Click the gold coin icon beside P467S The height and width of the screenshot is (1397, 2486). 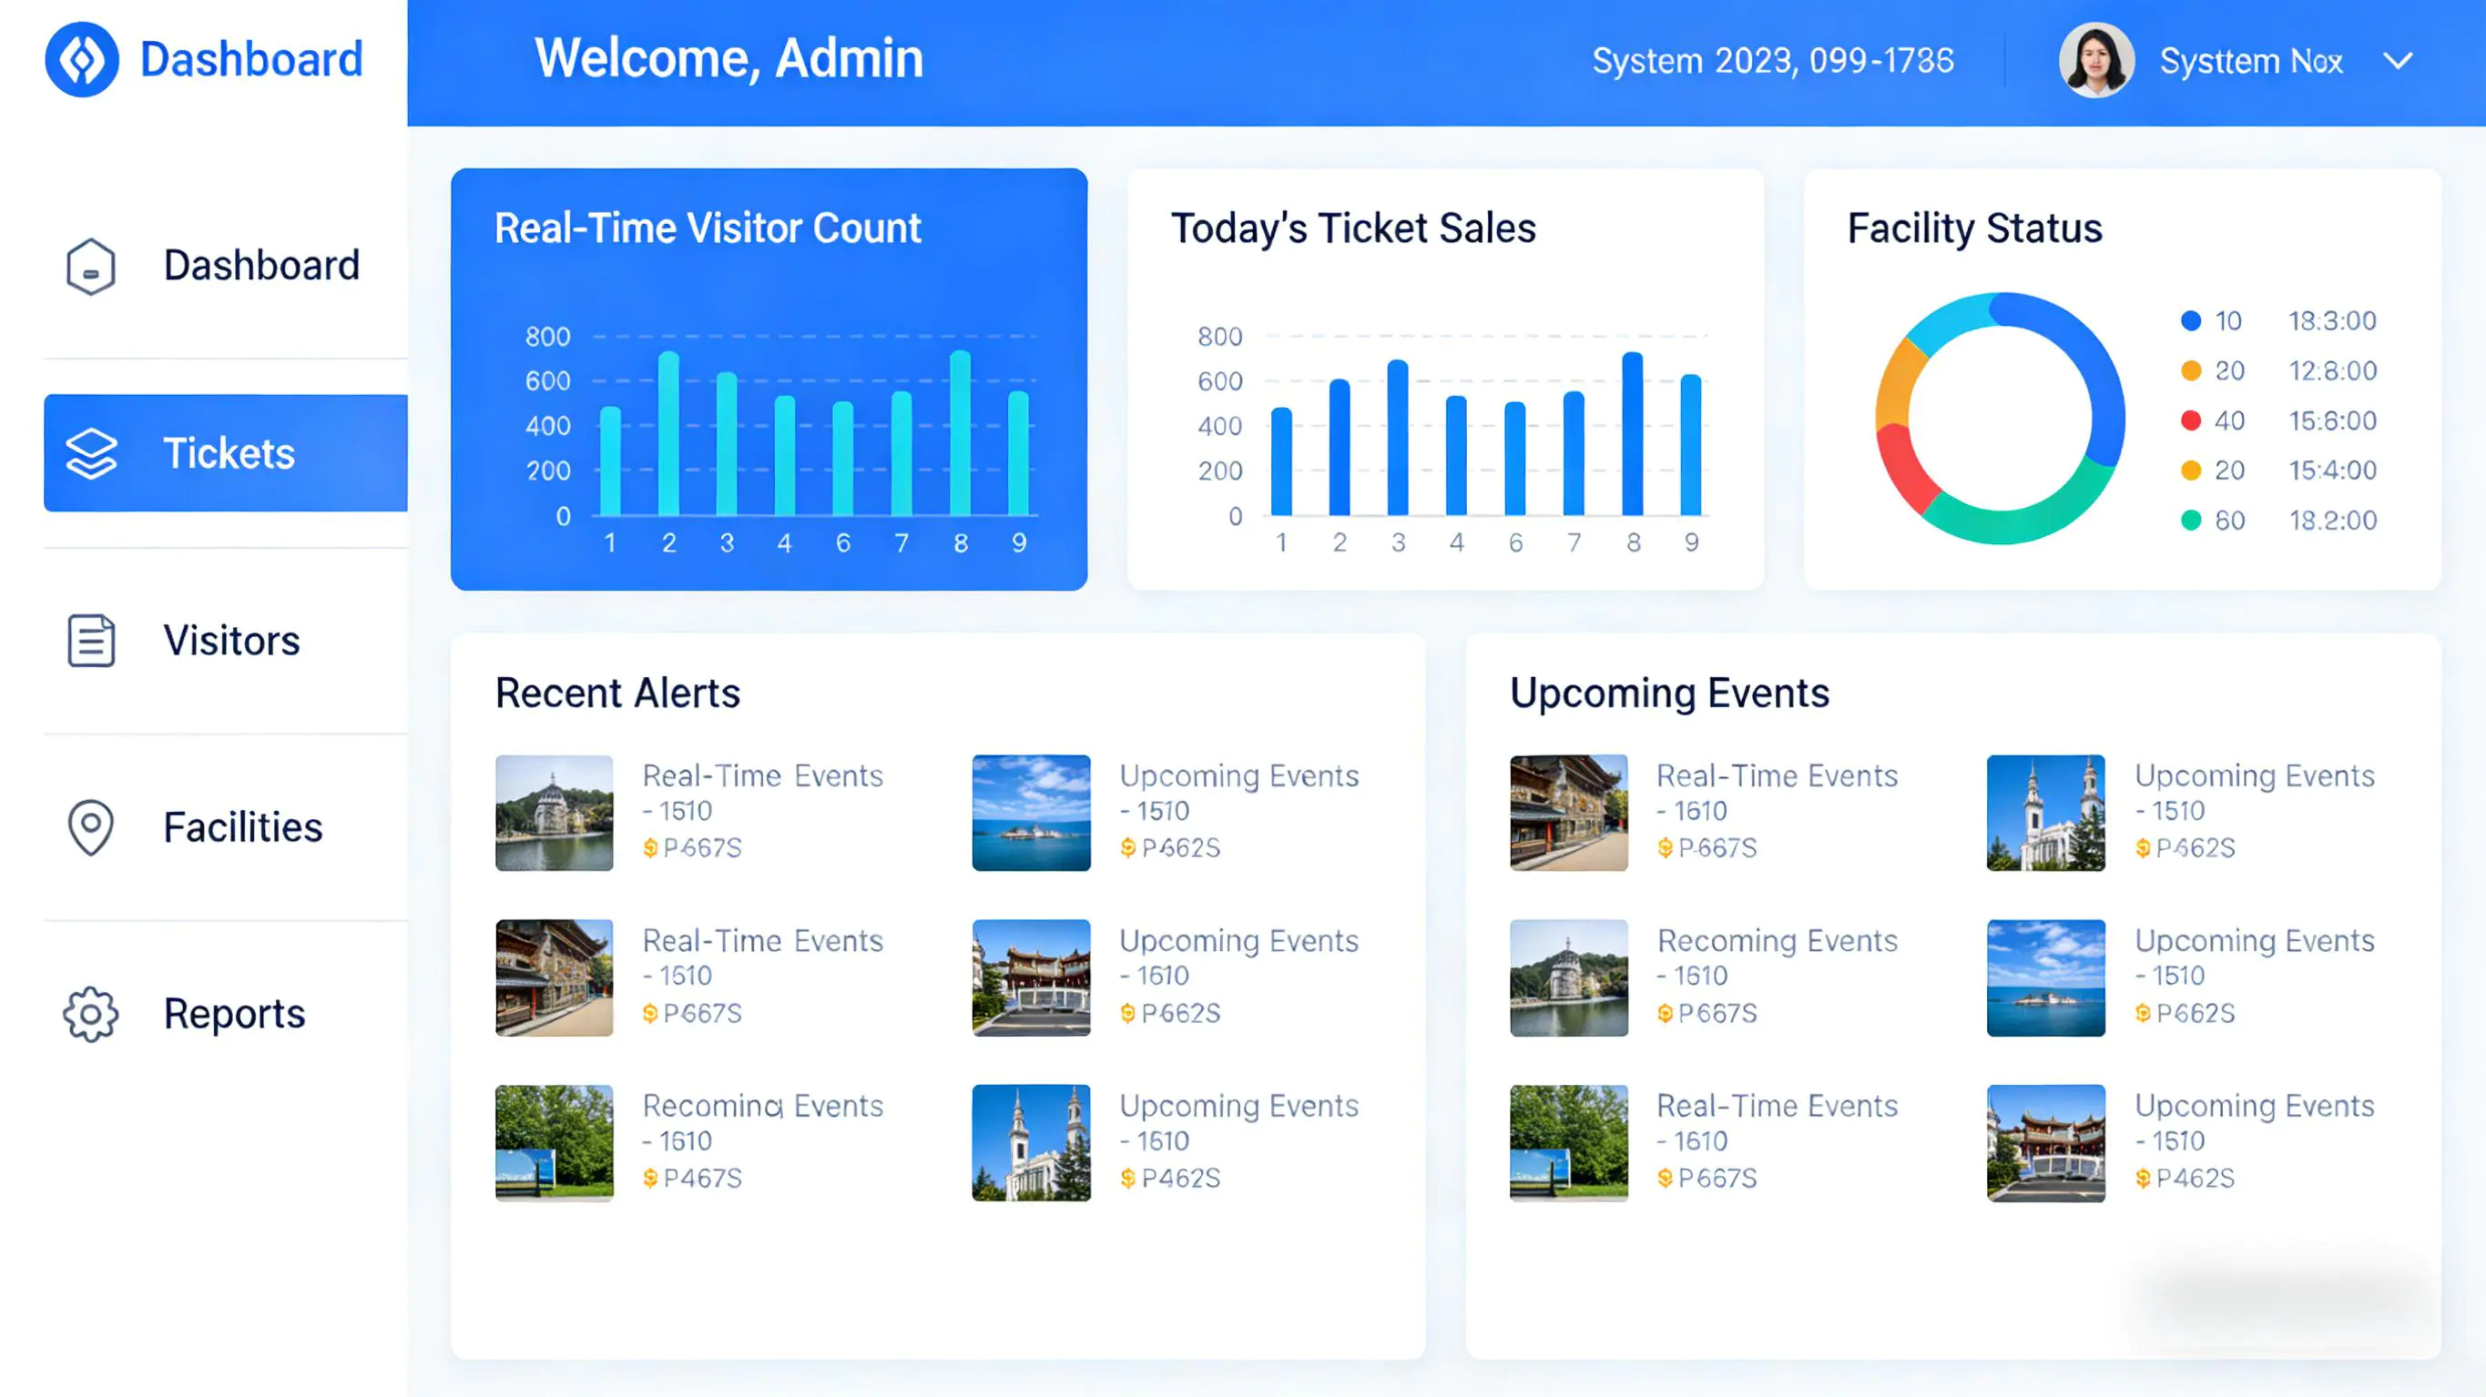650,1178
